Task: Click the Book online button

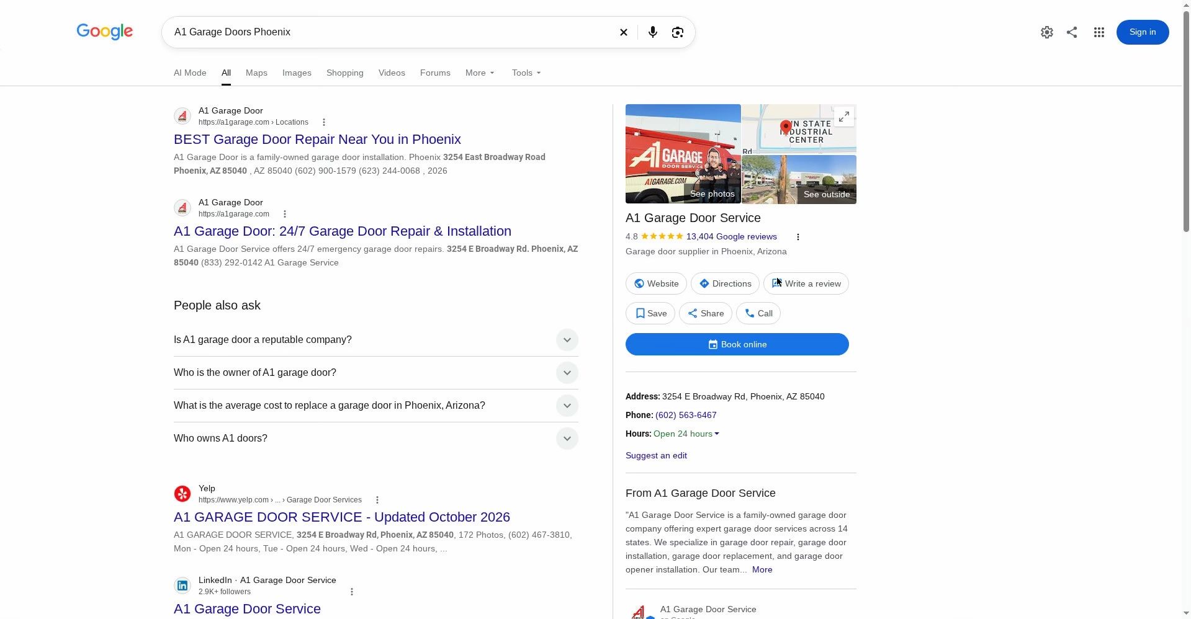Action: 737,344
